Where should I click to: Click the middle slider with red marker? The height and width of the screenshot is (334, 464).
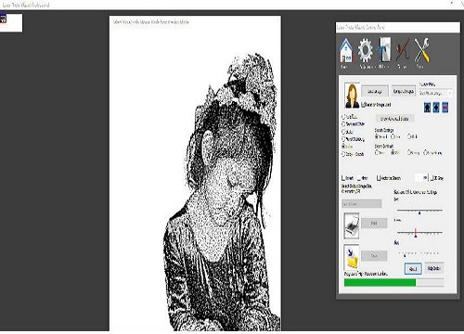point(419,232)
